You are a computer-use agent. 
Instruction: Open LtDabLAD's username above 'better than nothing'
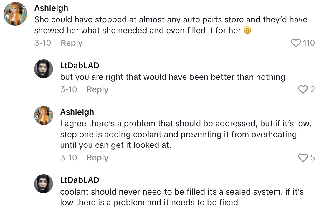click(80, 66)
